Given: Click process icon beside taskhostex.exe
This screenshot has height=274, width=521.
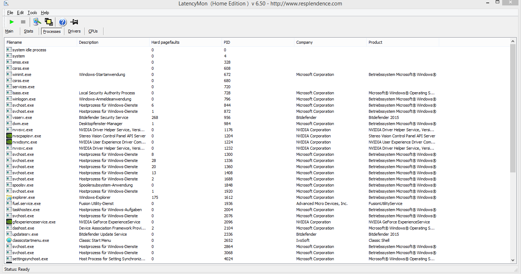Looking at the screenshot, I should [x=9, y=210].
